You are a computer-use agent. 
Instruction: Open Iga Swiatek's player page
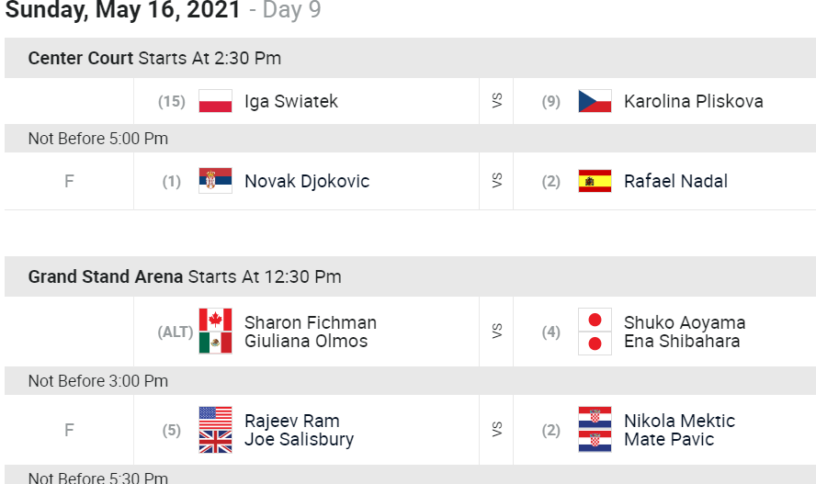[291, 101]
